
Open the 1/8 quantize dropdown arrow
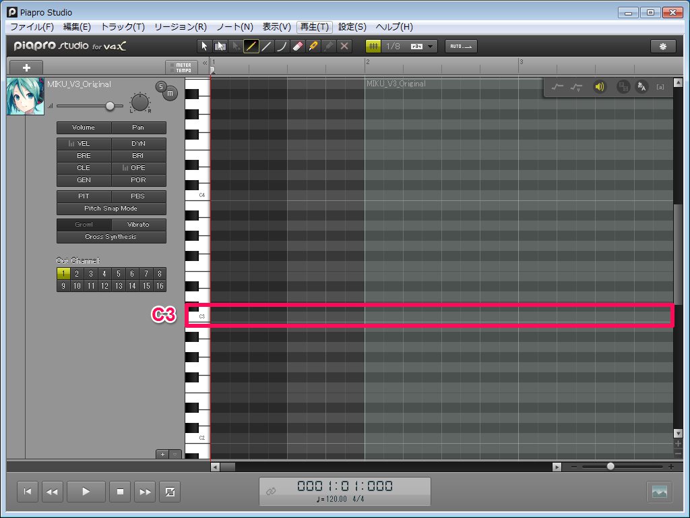pyautogui.click(x=431, y=47)
